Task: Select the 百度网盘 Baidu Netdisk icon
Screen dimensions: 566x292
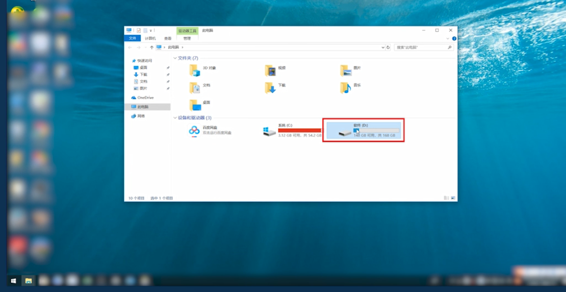Action: click(195, 130)
